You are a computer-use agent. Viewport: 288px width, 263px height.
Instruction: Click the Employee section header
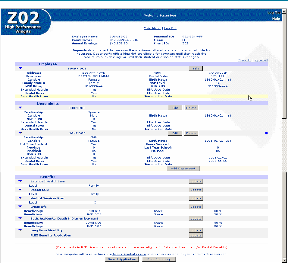pos(141,64)
